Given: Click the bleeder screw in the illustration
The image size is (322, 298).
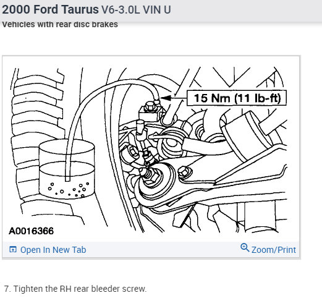Looking at the screenshot, I should coord(157,101).
